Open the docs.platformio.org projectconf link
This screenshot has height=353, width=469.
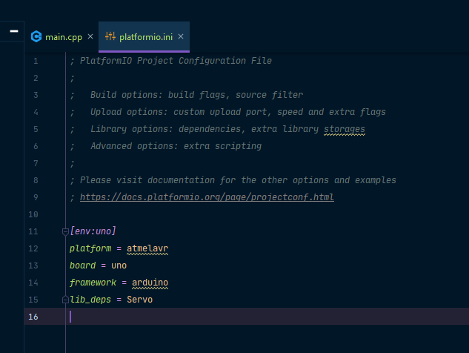(207, 197)
